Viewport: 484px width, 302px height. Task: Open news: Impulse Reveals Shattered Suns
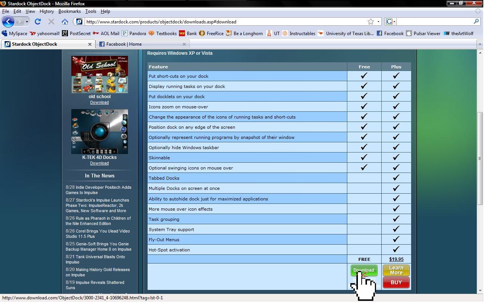(x=95, y=285)
